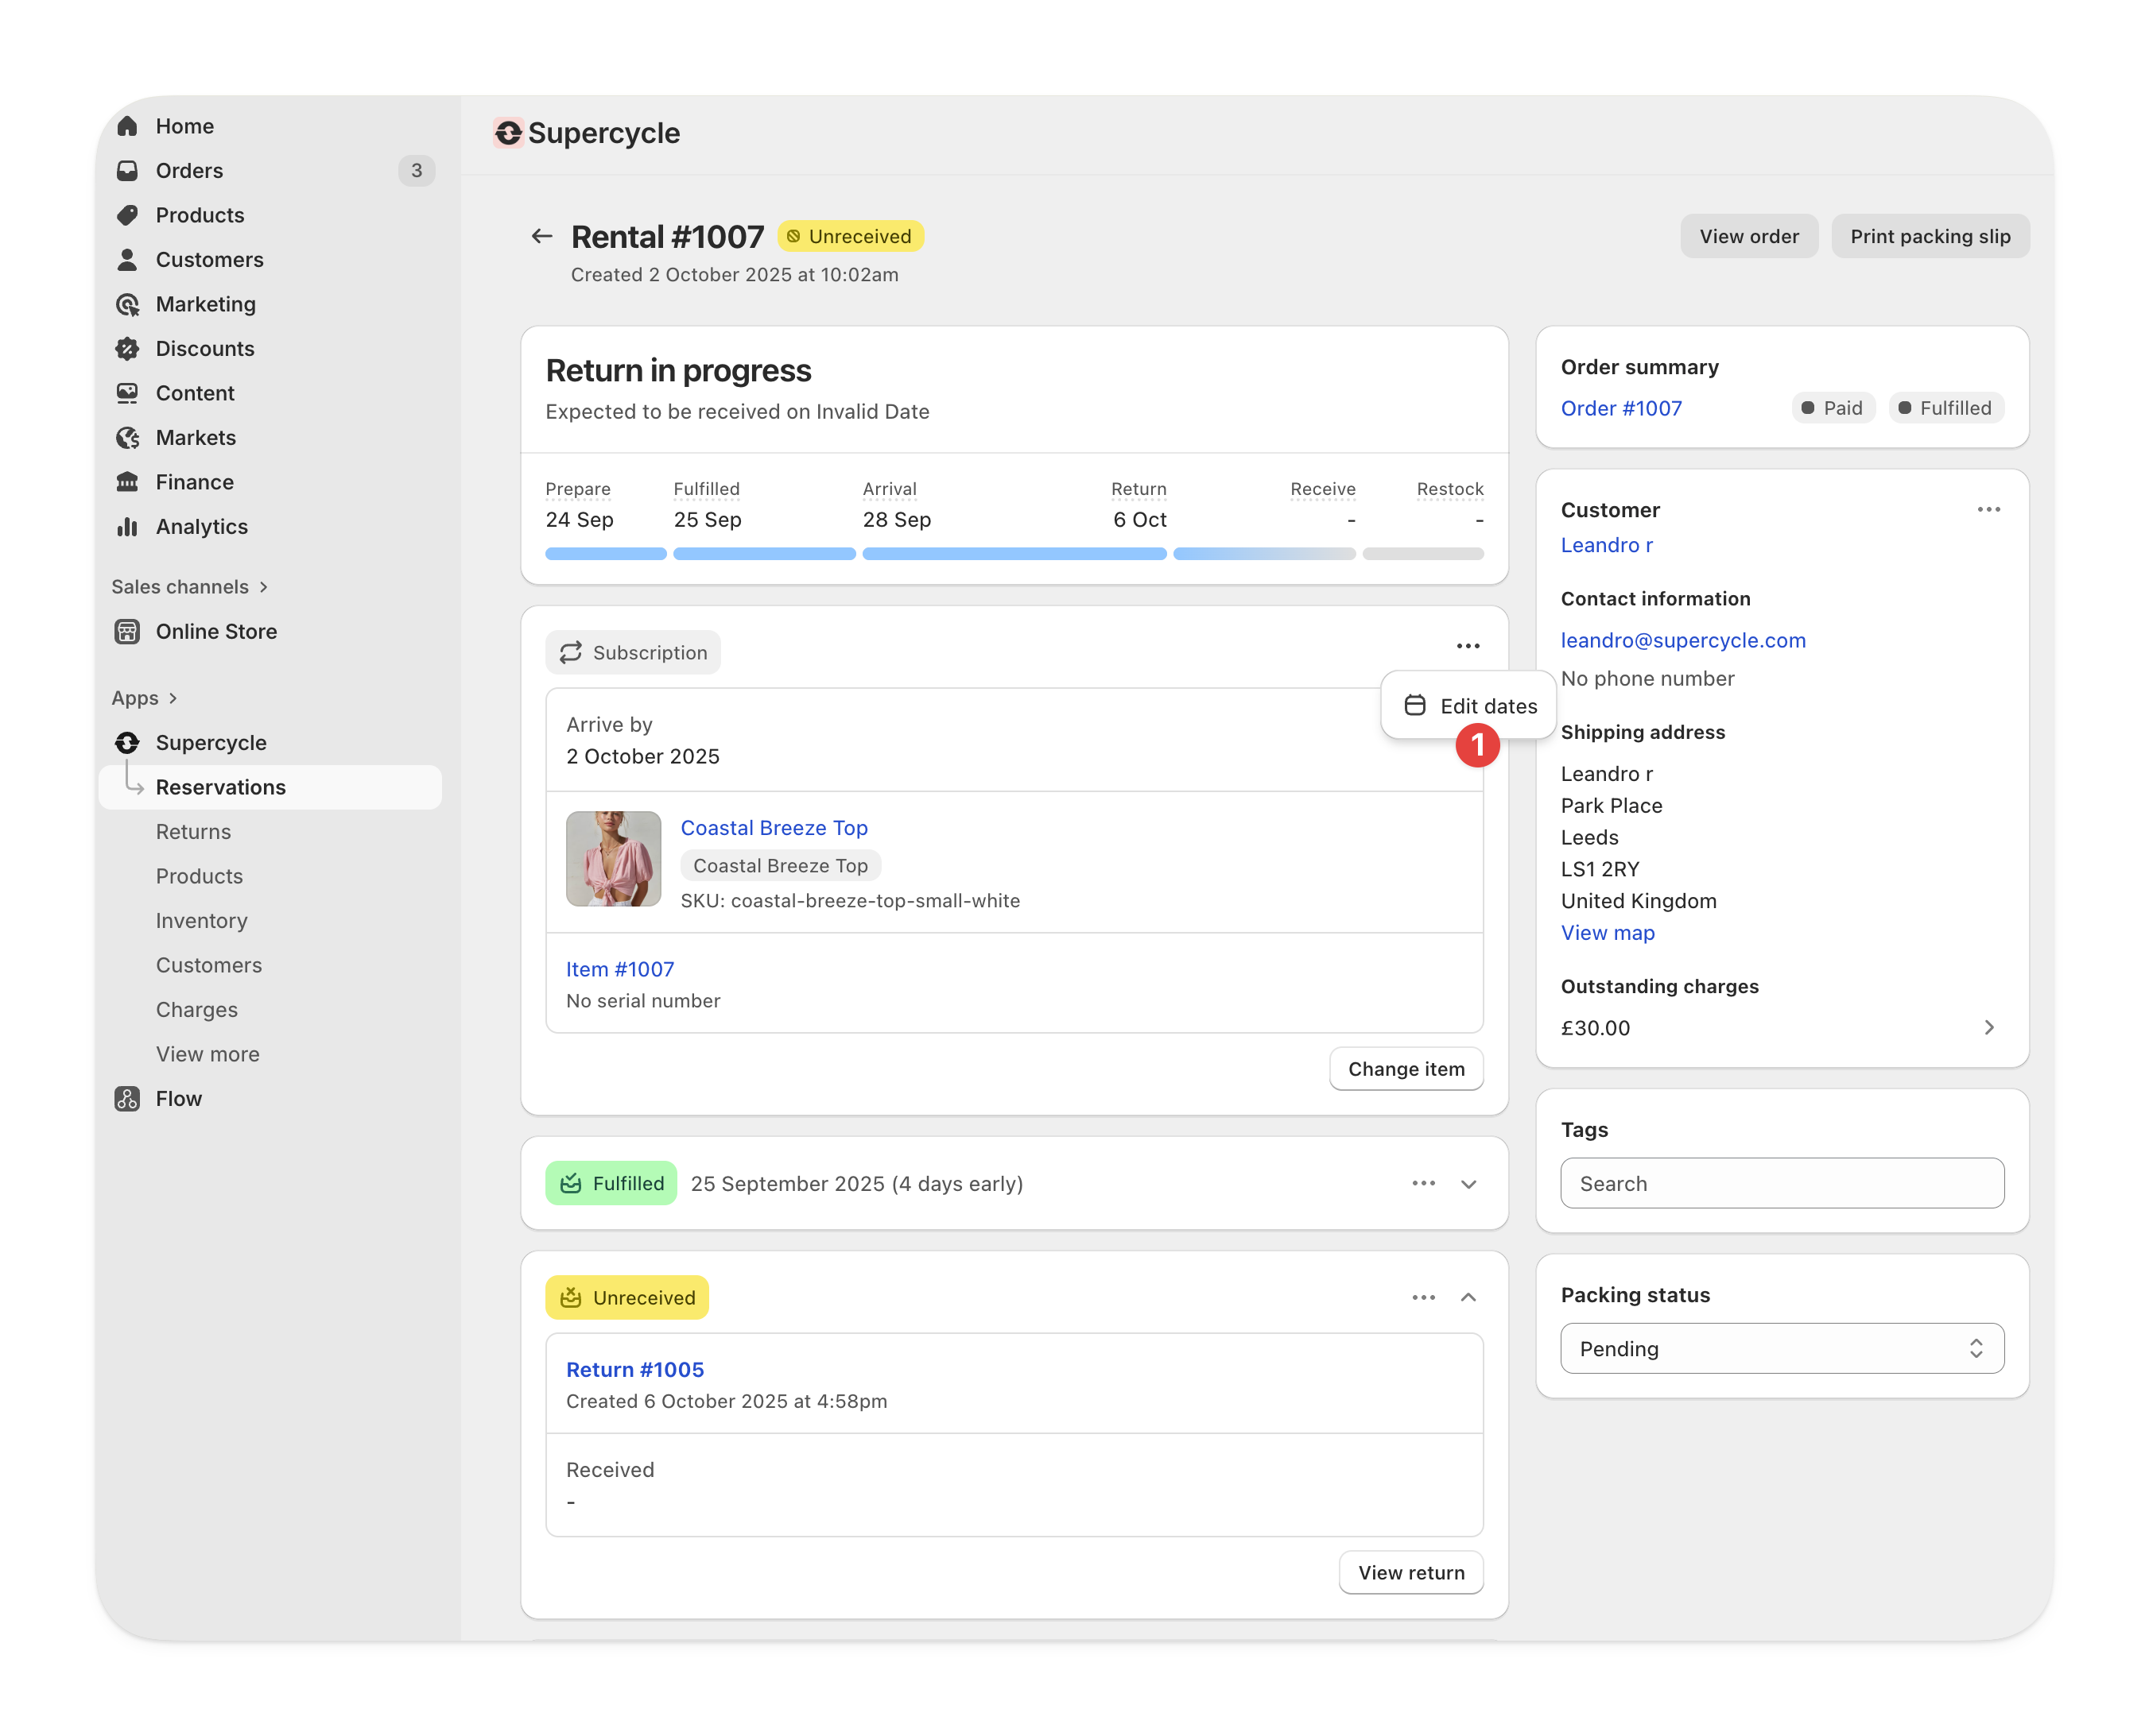Click the Tags search input field
The width and height of the screenshot is (2149, 1736).
pyautogui.click(x=1781, y=1183)
